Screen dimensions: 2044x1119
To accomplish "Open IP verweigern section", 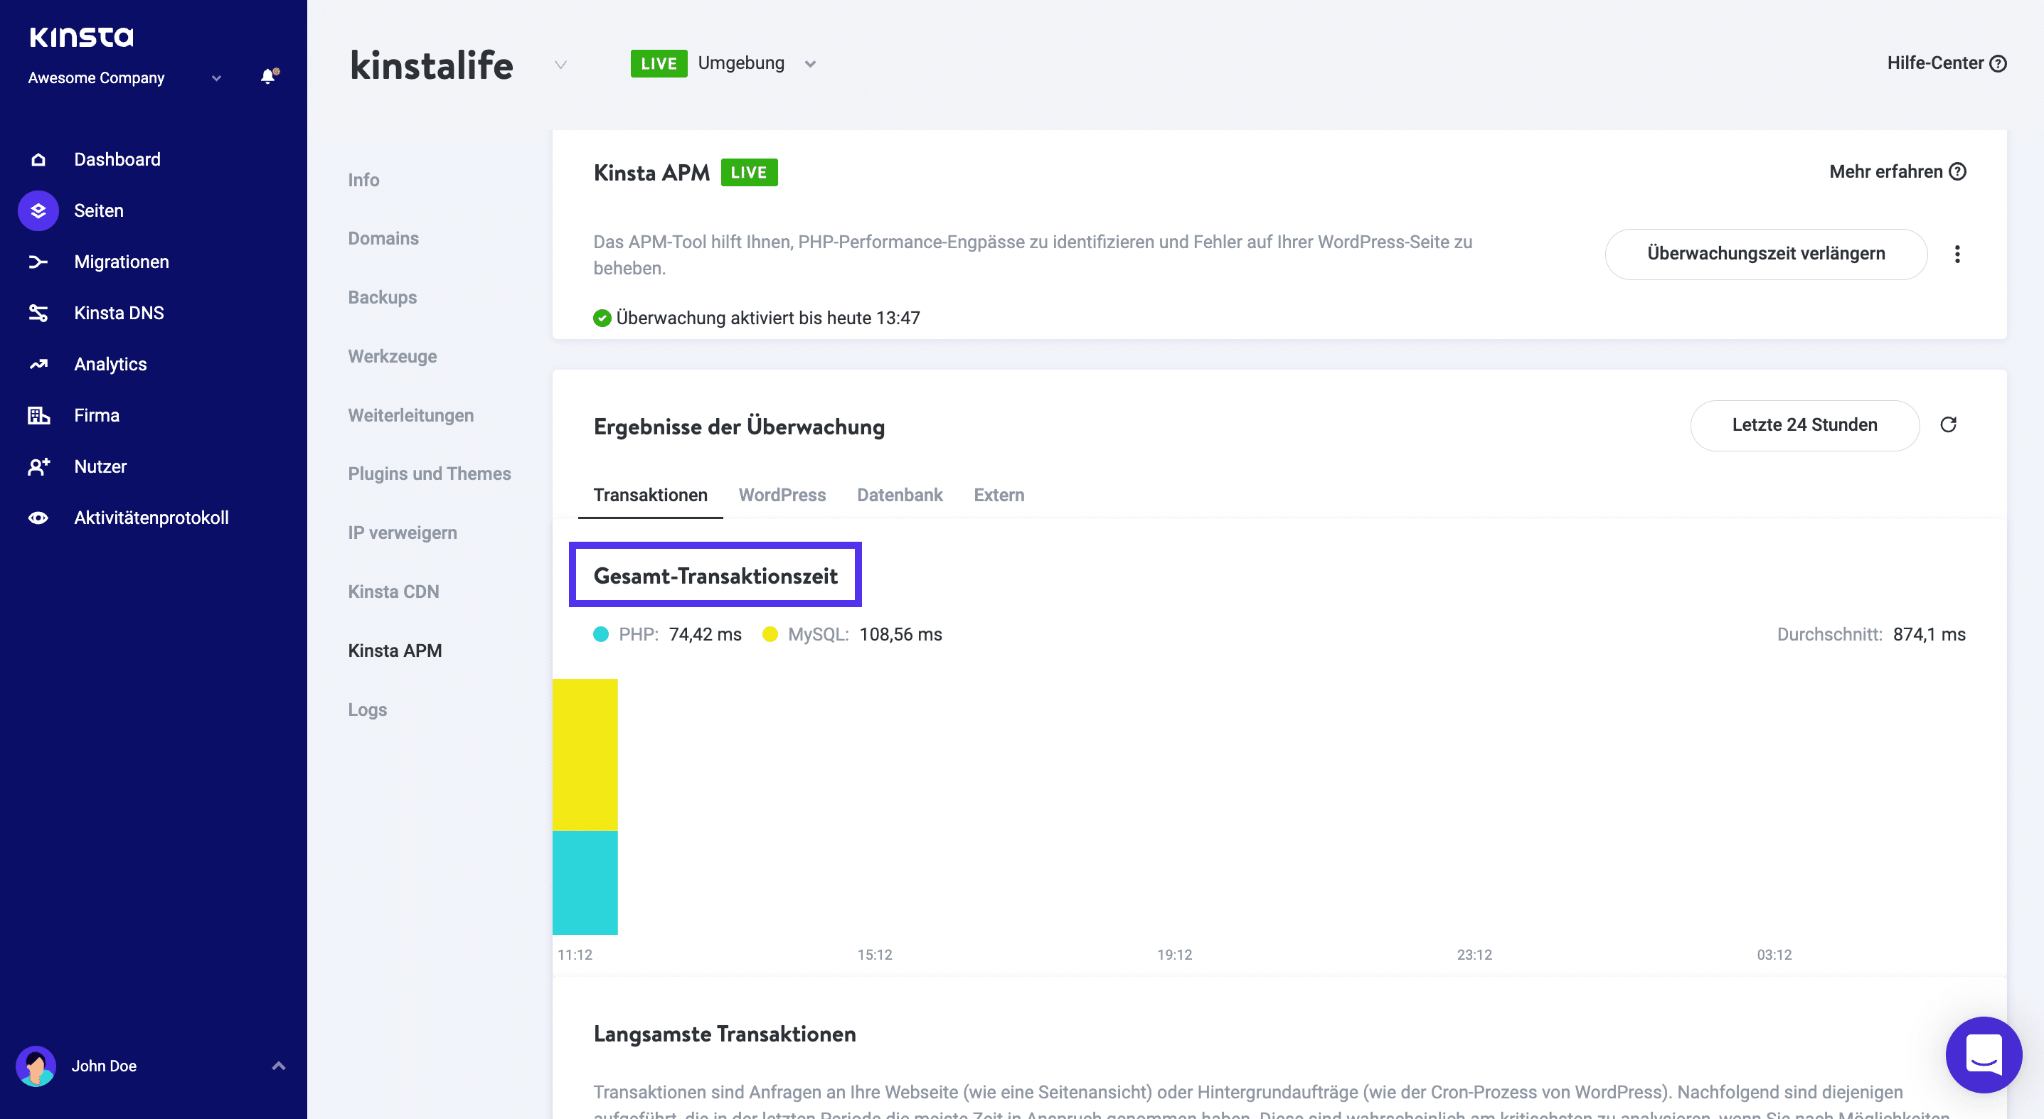I will (403, 533).
